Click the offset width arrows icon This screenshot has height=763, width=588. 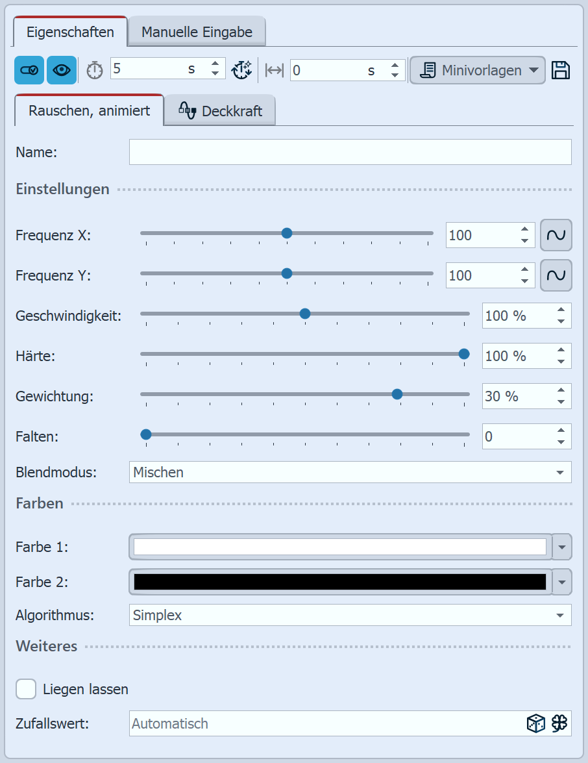click(x=275, y=71)
